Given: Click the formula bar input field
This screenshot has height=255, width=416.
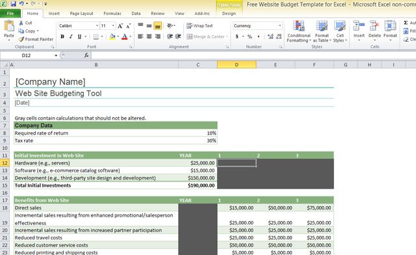Looking at the screenshot, I should (x=253, y=55).
